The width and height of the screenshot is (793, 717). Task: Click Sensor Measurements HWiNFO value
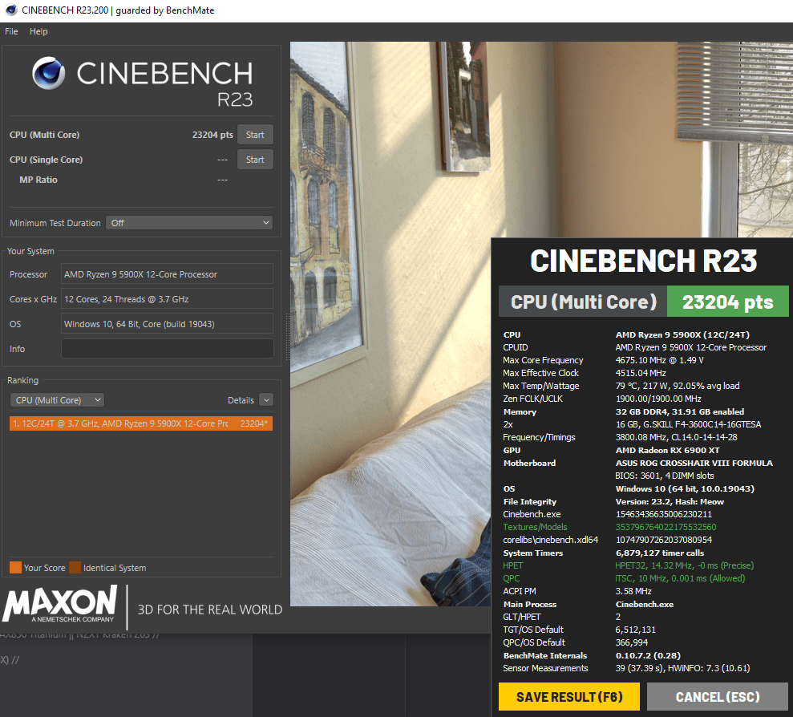(682, 668)
